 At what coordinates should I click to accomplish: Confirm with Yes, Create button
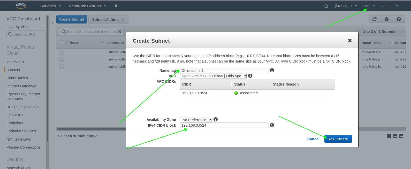coord(338,139)
